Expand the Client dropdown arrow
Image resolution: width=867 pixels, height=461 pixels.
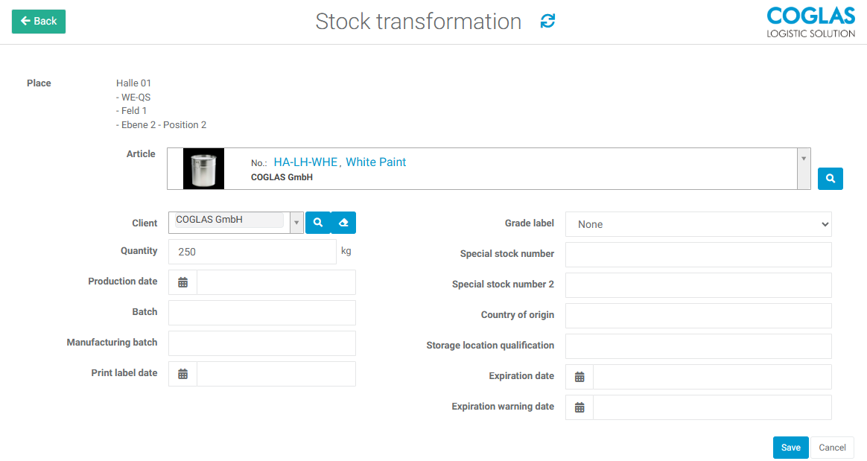pos(296,223)
